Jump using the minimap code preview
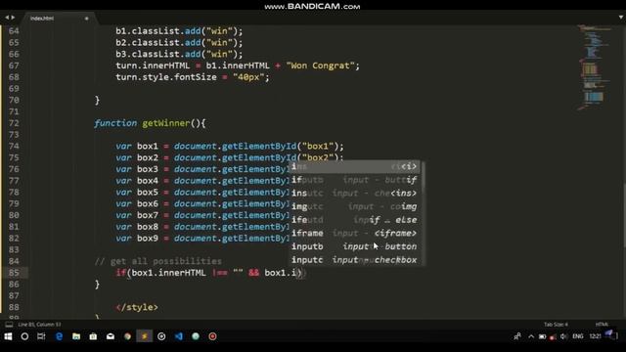Screen dimensions: 626x352 (594, 67)
